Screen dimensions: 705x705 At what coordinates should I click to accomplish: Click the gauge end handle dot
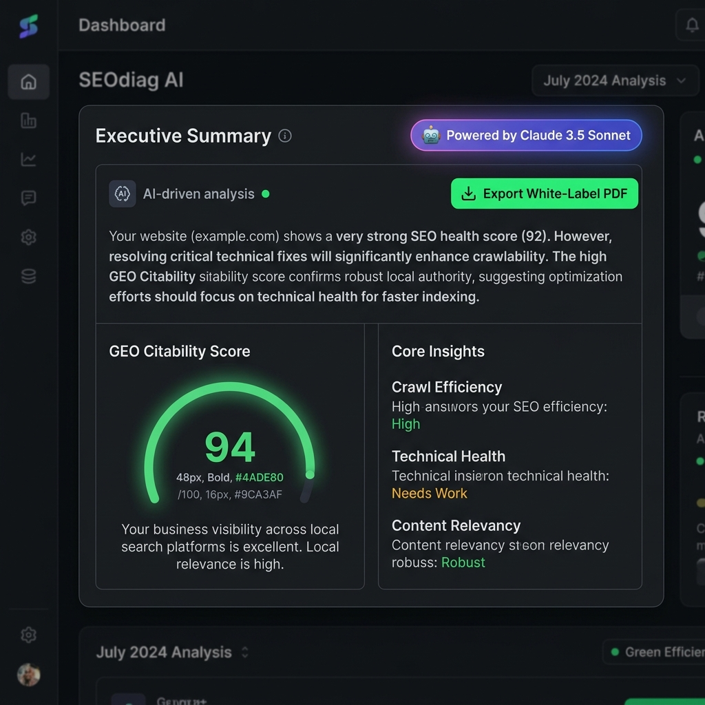[310, 475]
